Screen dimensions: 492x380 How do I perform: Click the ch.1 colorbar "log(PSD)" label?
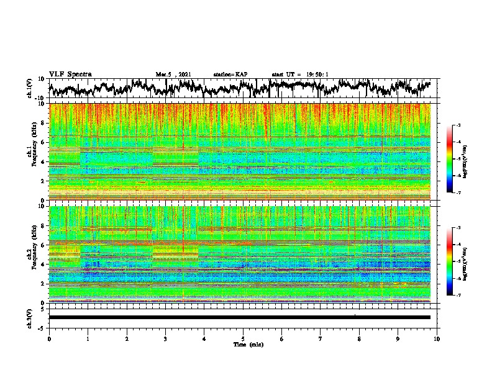pos(465,162)
